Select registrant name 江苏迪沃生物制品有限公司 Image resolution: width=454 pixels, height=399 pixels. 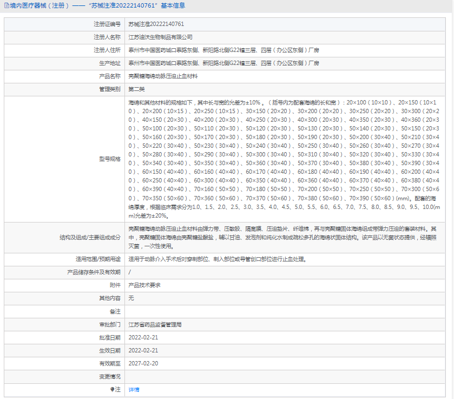[160, 37]
